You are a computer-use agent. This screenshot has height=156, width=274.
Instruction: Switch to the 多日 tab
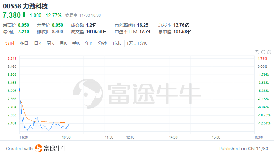[24, 43]
